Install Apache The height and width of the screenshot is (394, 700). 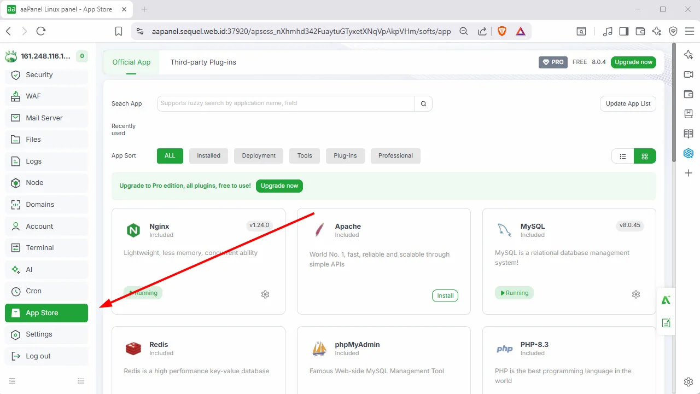(x=445, y=296)
